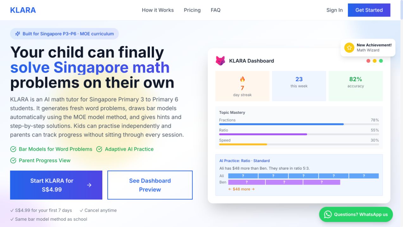Click the star icon in New Achievement
Viewport: 403px width, 227px height.
click(349, 48)
